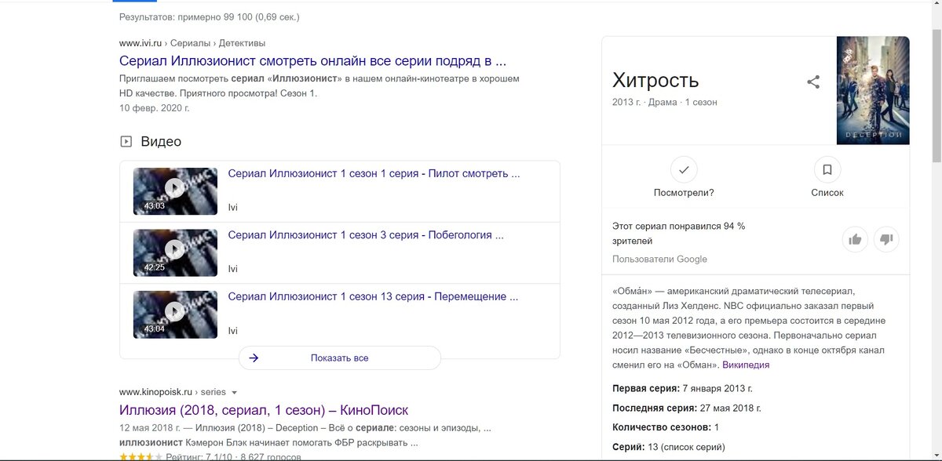Image resolution: width=942 pixels, height=461 pixels.
Task: Open ivi.ru result Сериал Иллюзионист смотреть онлайн
Action: (312, 60)
